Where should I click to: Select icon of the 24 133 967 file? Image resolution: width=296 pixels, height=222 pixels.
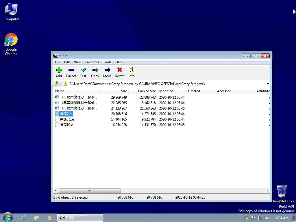57,108
